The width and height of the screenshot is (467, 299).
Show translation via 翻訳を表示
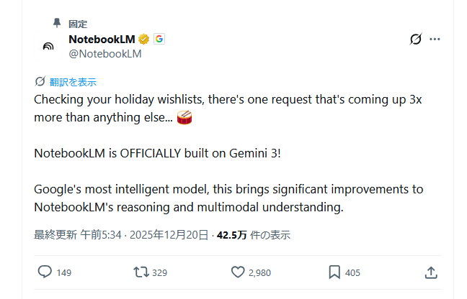[73, 82]
